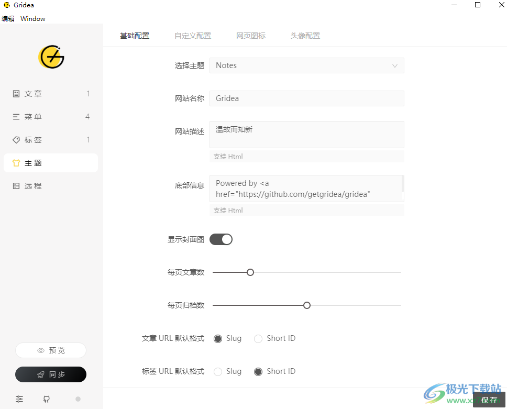Screen dimensions: 507x409
Task: Click the 网站描述 text area
Action: (307, 135)
